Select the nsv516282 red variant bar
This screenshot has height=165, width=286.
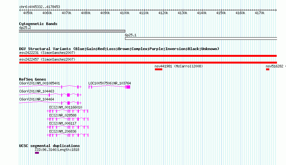268,69
